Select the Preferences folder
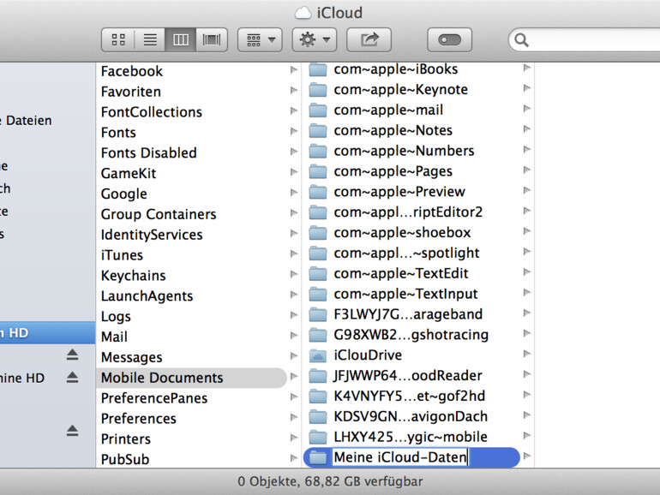Image resolution: width=660 pixels, height=495 pixels. pyautogui.click(x=139, y=419)
